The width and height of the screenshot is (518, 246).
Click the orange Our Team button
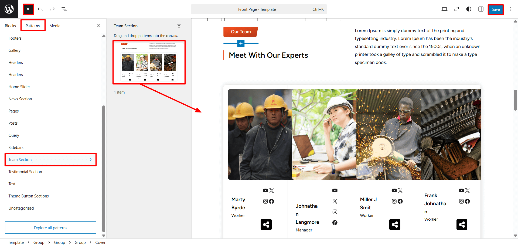[x=241, y=32]
